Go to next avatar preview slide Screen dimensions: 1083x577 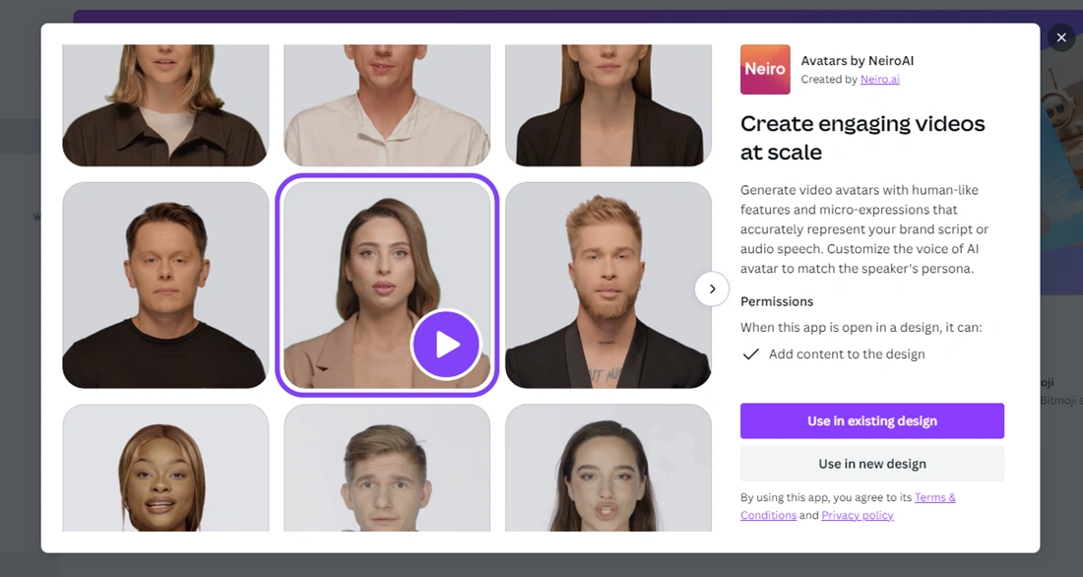[712, 288]
